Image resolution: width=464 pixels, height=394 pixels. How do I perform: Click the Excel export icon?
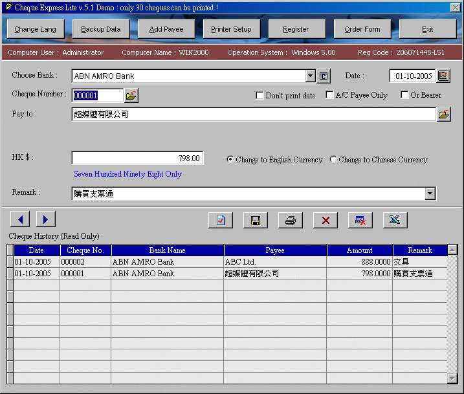click(395, 220)
